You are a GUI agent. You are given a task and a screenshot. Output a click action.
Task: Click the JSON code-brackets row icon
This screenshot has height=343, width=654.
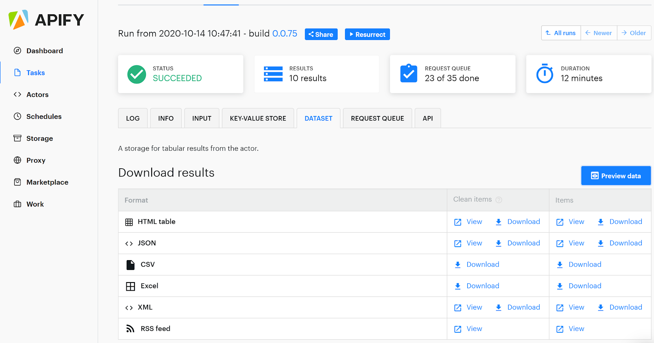point(129,243)
